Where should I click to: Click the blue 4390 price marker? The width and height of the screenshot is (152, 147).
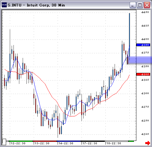click(143, 45)
